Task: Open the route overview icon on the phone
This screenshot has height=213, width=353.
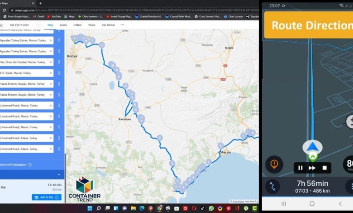Action: click(x=272, y=186)
